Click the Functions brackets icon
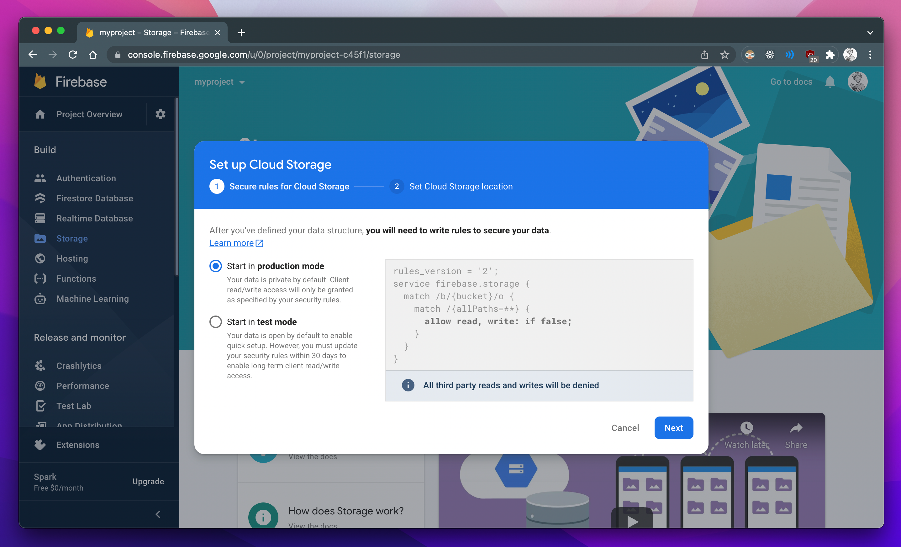The height and width of the screenshot is (547, 901). (x=40, y=279)
